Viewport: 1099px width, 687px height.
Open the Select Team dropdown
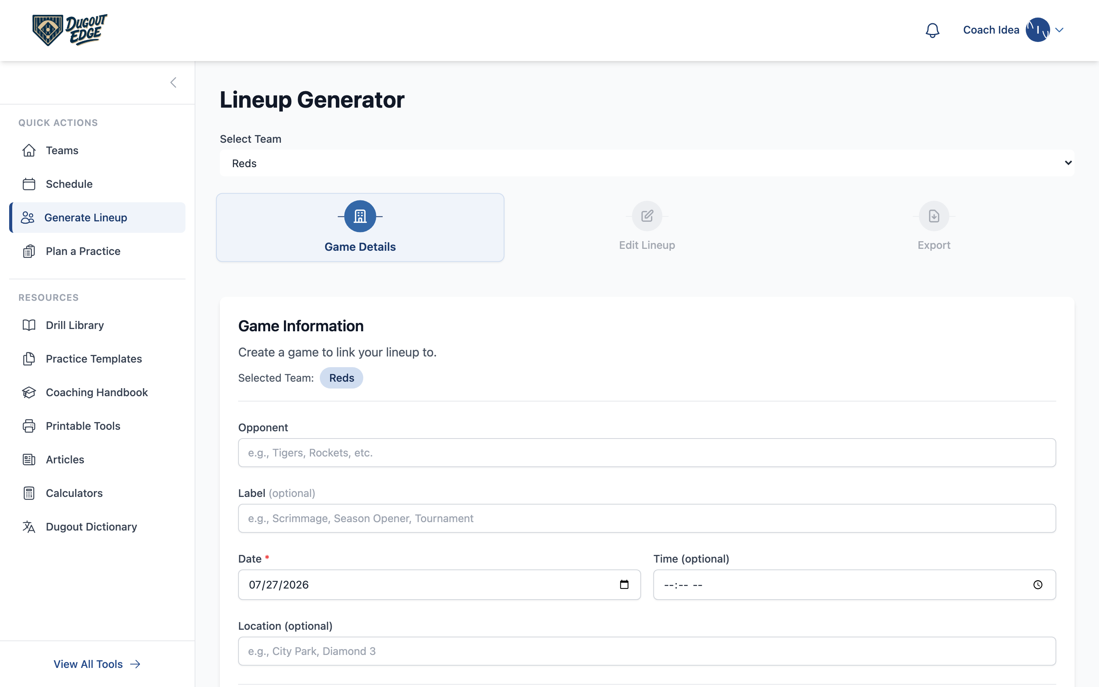click(647, 163)
